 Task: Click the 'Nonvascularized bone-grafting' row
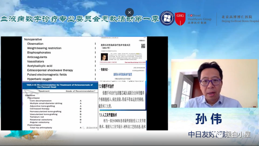[x=56, y=111]
